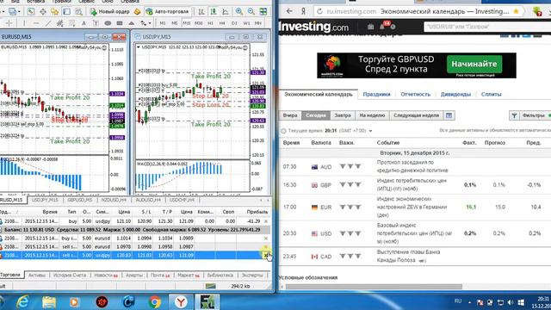551x310 pixels.
Task: Toggle Auto-trading (Авто-торговля) button
Action: coord(168,11)
